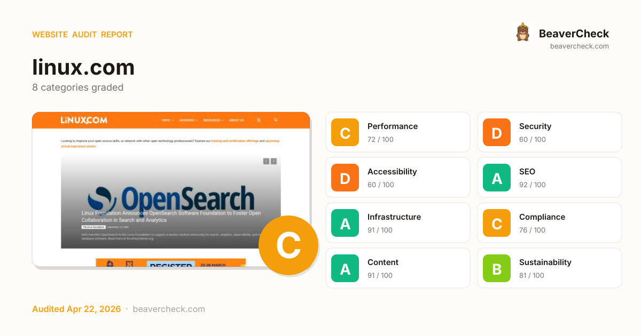This screenshot has height=336, width=641.
Task: Click the Sustainability grade B badge
Action: [x=497, y=268]
